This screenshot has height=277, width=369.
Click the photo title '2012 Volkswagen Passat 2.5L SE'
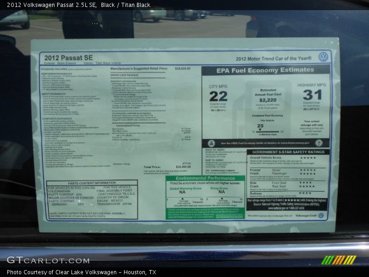52,5
